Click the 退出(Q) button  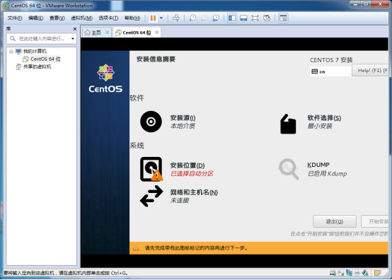tap(335, 221)
